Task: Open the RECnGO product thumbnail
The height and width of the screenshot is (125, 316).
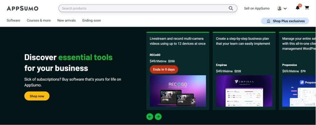Action: click(x=178, y=91)
